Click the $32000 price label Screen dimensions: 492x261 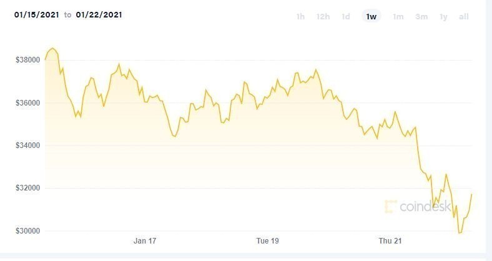click(x=28, y=188)
